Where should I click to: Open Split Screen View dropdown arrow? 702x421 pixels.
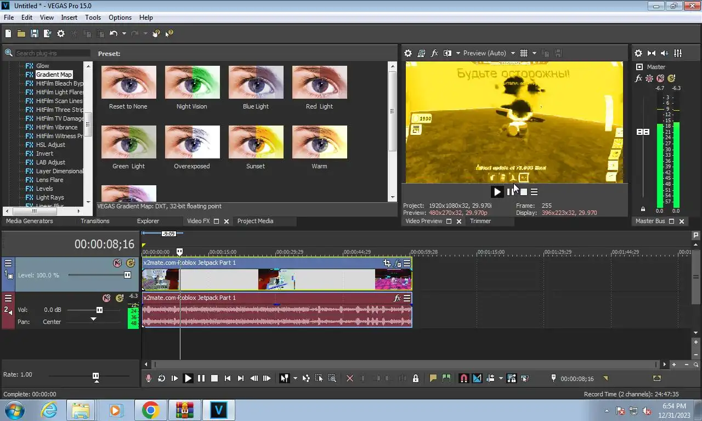[x=458, y=53]
